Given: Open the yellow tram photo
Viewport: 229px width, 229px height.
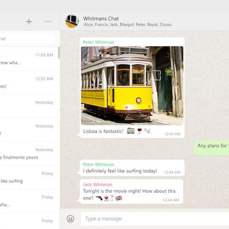Looking at the screenshot, I should pos(132,86).
